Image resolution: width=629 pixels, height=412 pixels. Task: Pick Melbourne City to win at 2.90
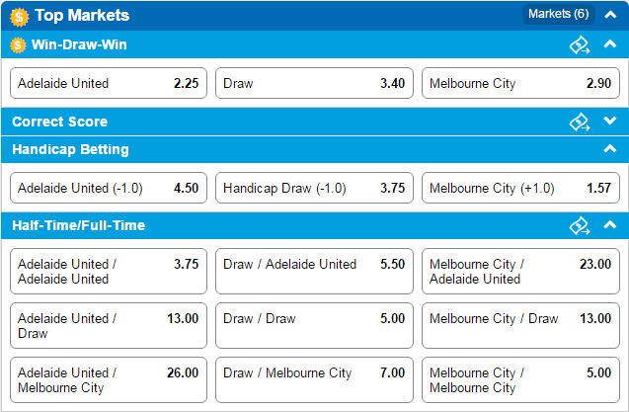point(520,83)
